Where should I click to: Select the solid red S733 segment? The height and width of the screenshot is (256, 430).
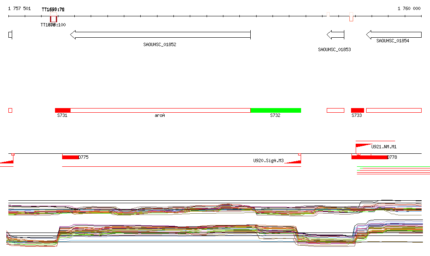357,110
